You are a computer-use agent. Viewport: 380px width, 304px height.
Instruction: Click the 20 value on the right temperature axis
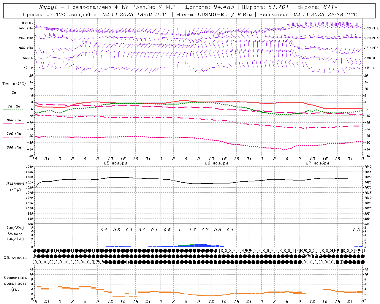[366, 75]
